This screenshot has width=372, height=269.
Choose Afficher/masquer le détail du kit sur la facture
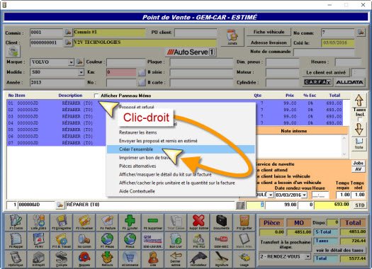[x=181, y=174]
